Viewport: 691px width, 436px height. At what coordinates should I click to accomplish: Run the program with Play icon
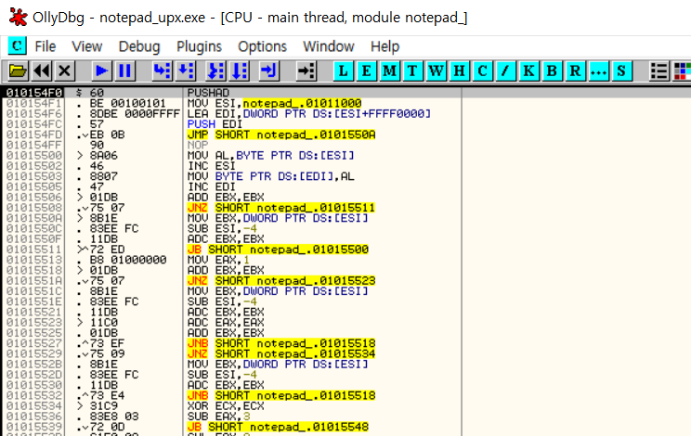pyautogui.click(x=101, y=71)
